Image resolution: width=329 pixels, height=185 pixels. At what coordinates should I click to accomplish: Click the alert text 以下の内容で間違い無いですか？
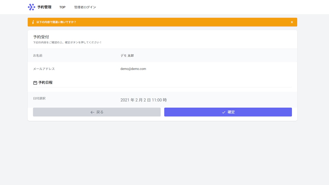point(56,22)
